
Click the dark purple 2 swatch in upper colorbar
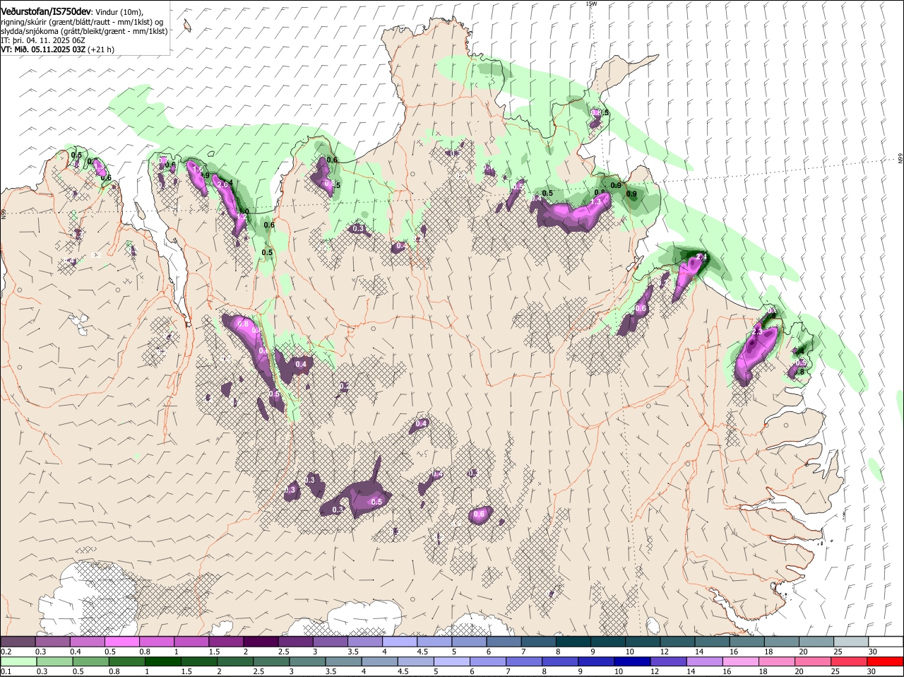[x=261, y=642]
